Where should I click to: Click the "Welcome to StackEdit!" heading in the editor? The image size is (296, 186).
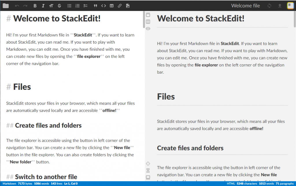[x=57, y=19]
